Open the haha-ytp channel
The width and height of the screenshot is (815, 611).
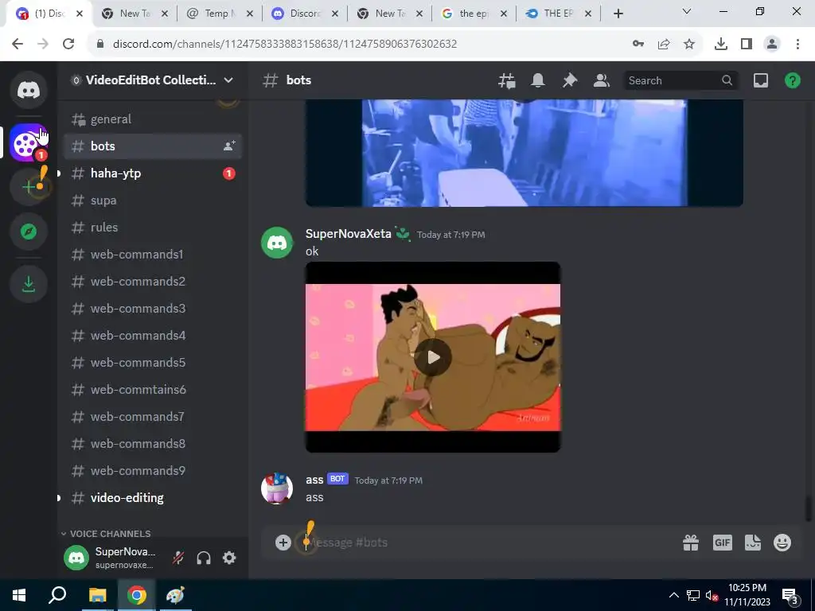click(153, 173)
